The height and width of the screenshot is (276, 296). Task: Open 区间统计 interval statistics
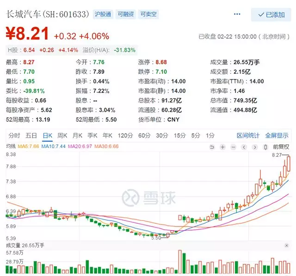click(x=248, y=135)
